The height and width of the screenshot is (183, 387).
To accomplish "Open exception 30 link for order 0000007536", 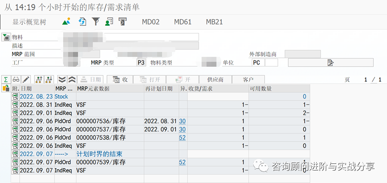I will pyautogui.click(x=183, y=121).
